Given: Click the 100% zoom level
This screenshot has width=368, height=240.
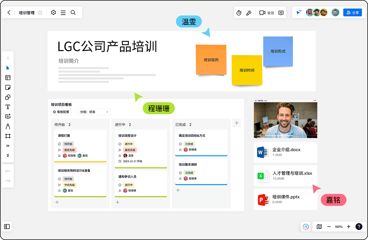Looking at the screenshot, I should click(339, 227).
